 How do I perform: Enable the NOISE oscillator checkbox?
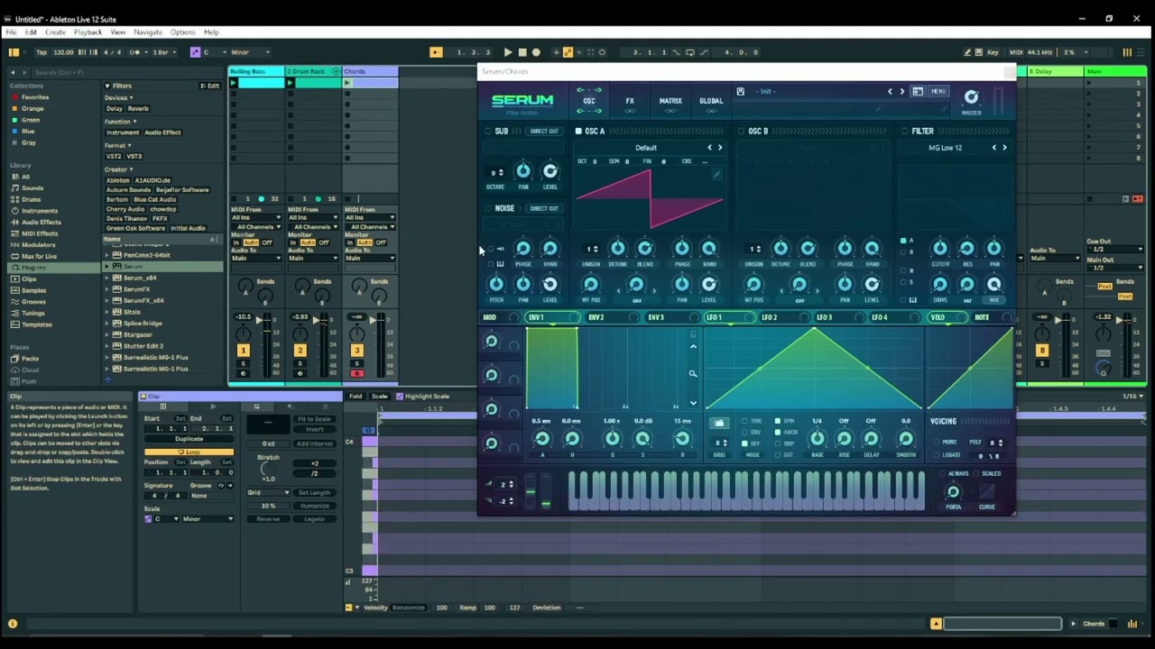[x=488, y=209]
